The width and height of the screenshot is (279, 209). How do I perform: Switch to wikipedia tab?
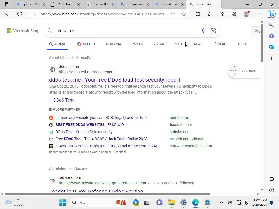(134, 4)
